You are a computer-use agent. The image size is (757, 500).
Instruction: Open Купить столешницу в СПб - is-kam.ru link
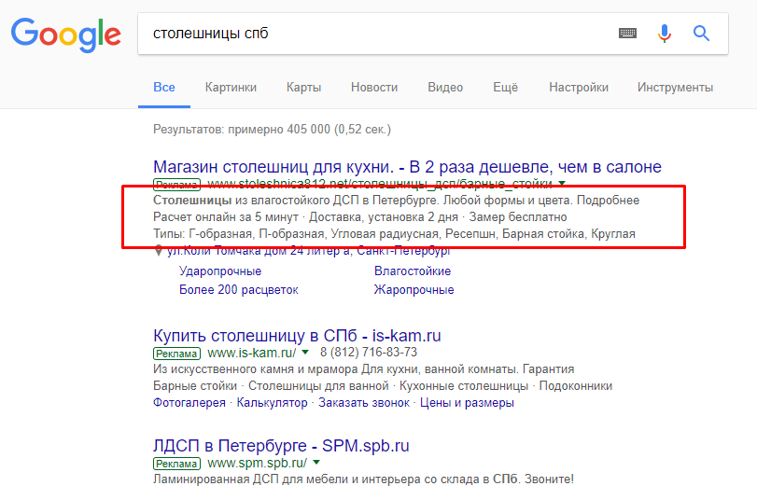tap(297, 336)
